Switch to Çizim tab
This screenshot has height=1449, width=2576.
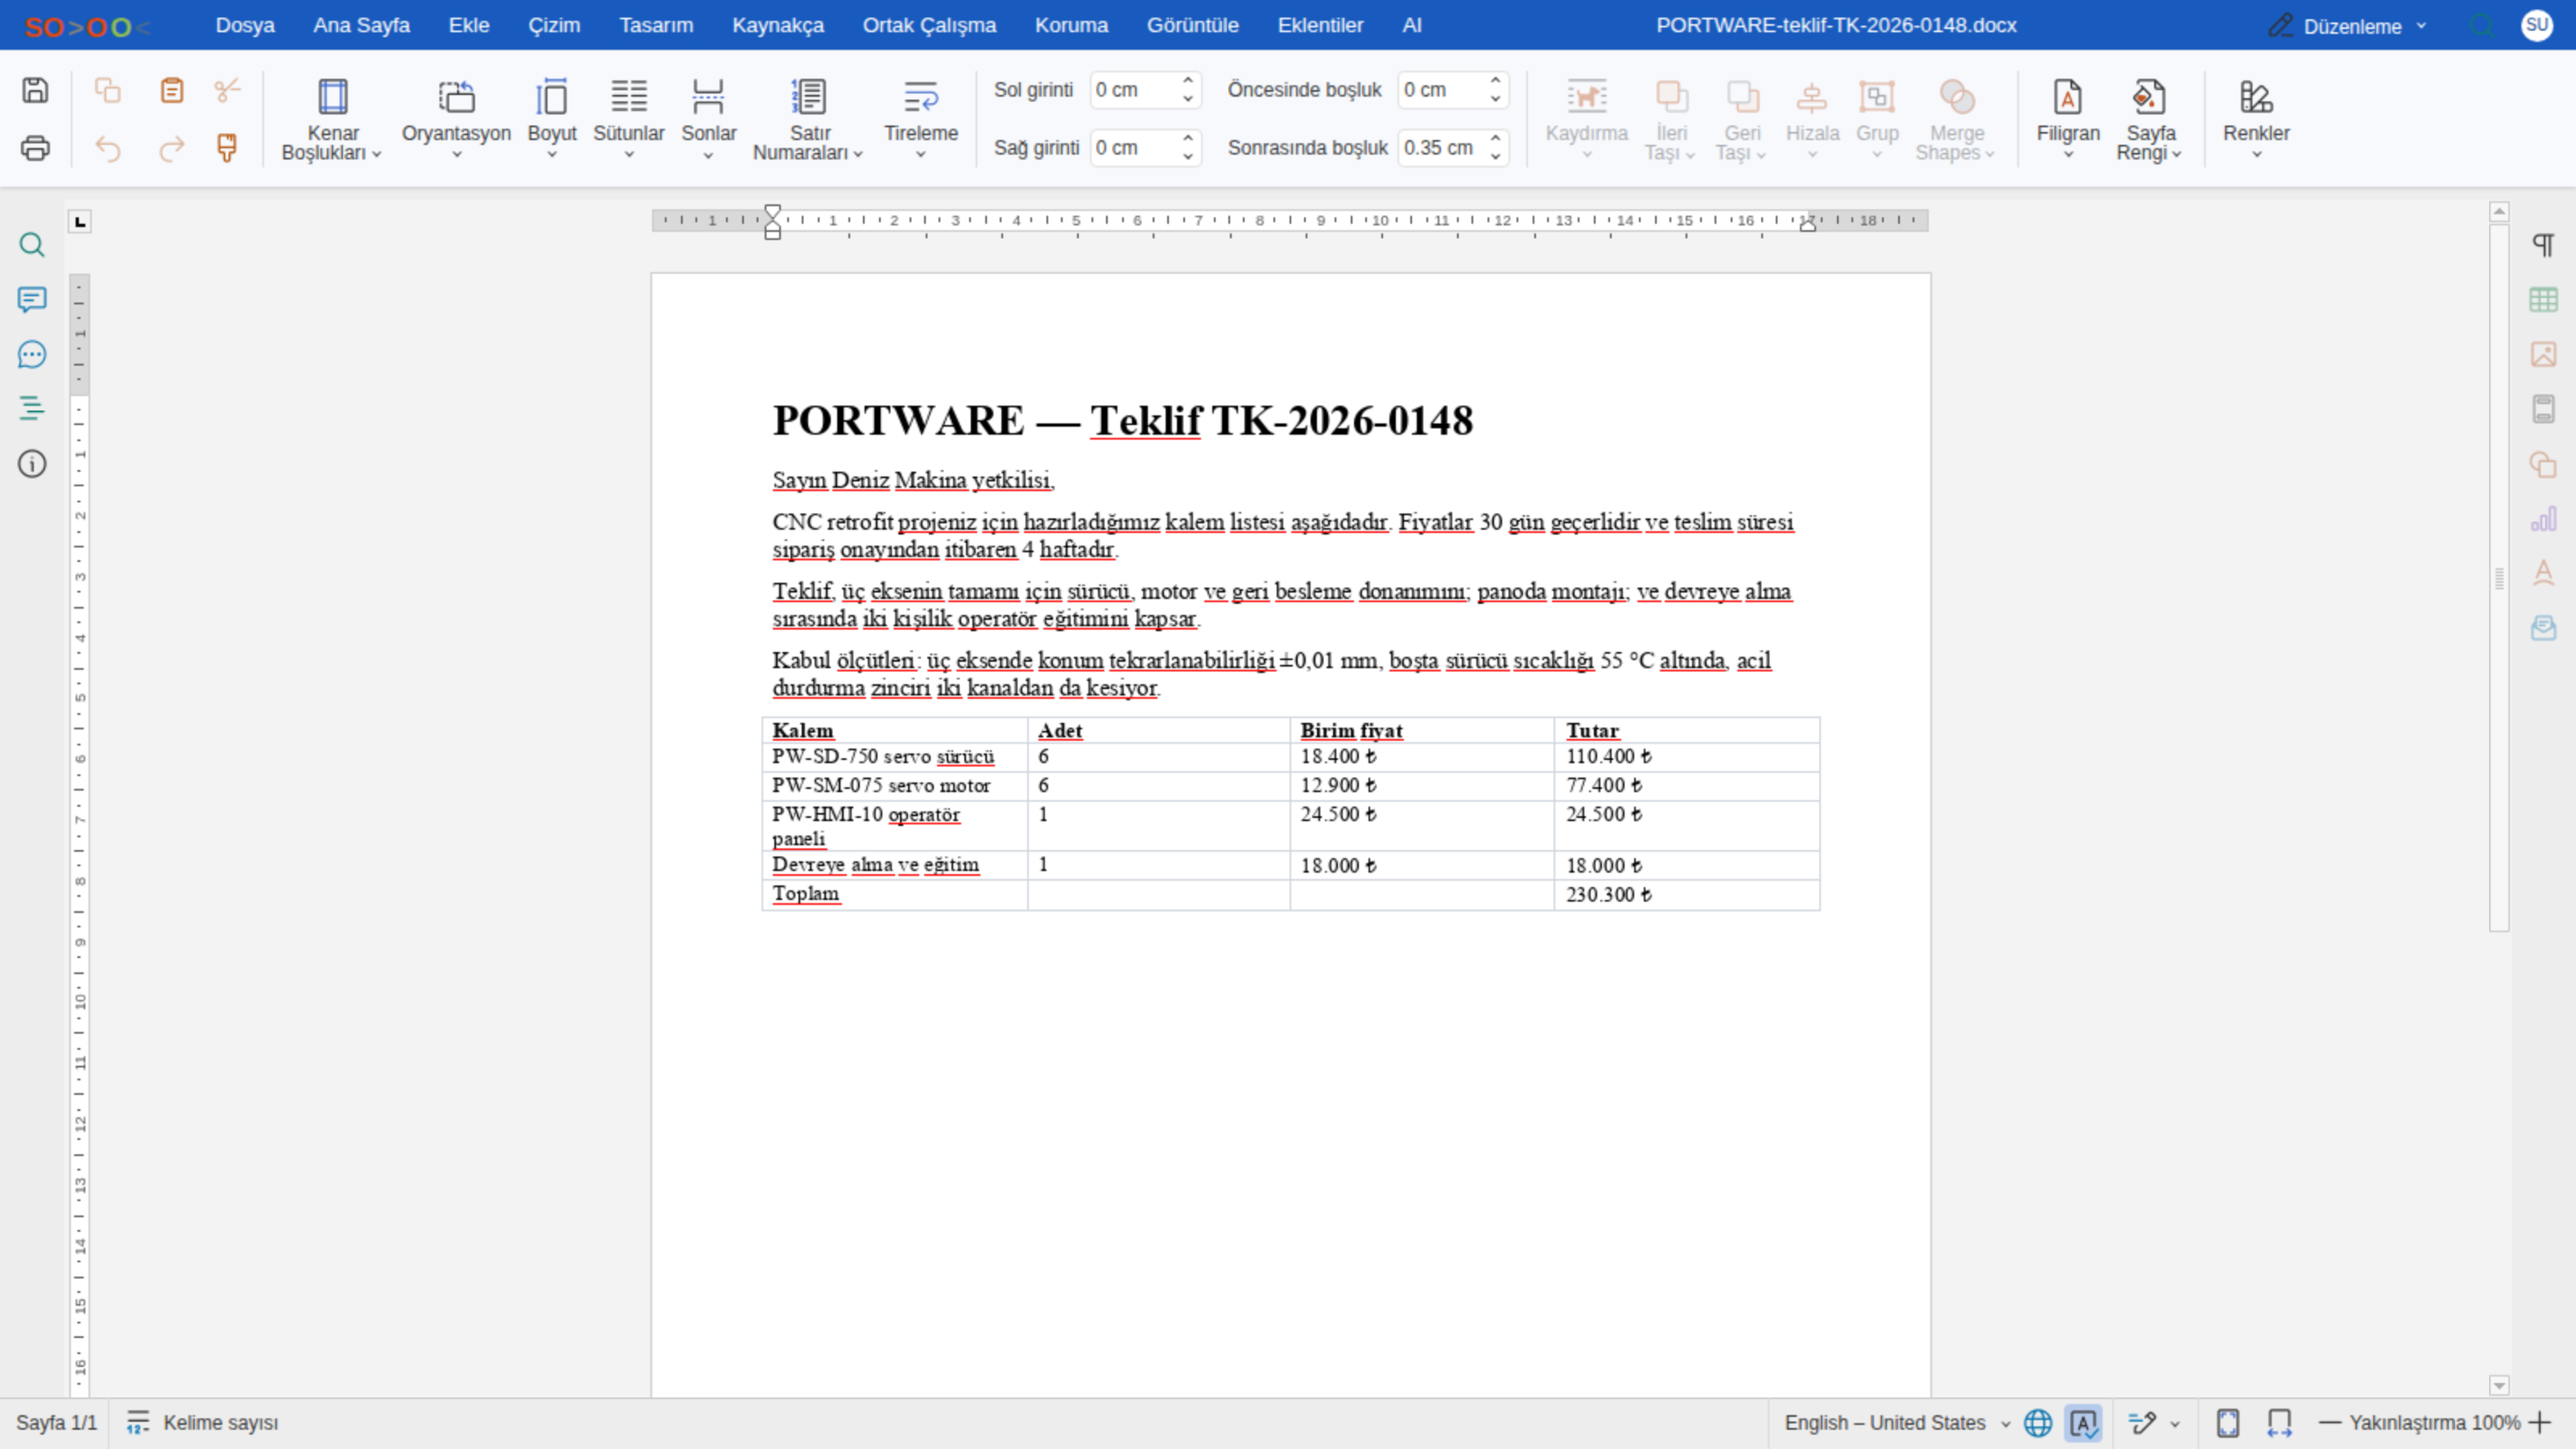554,25
